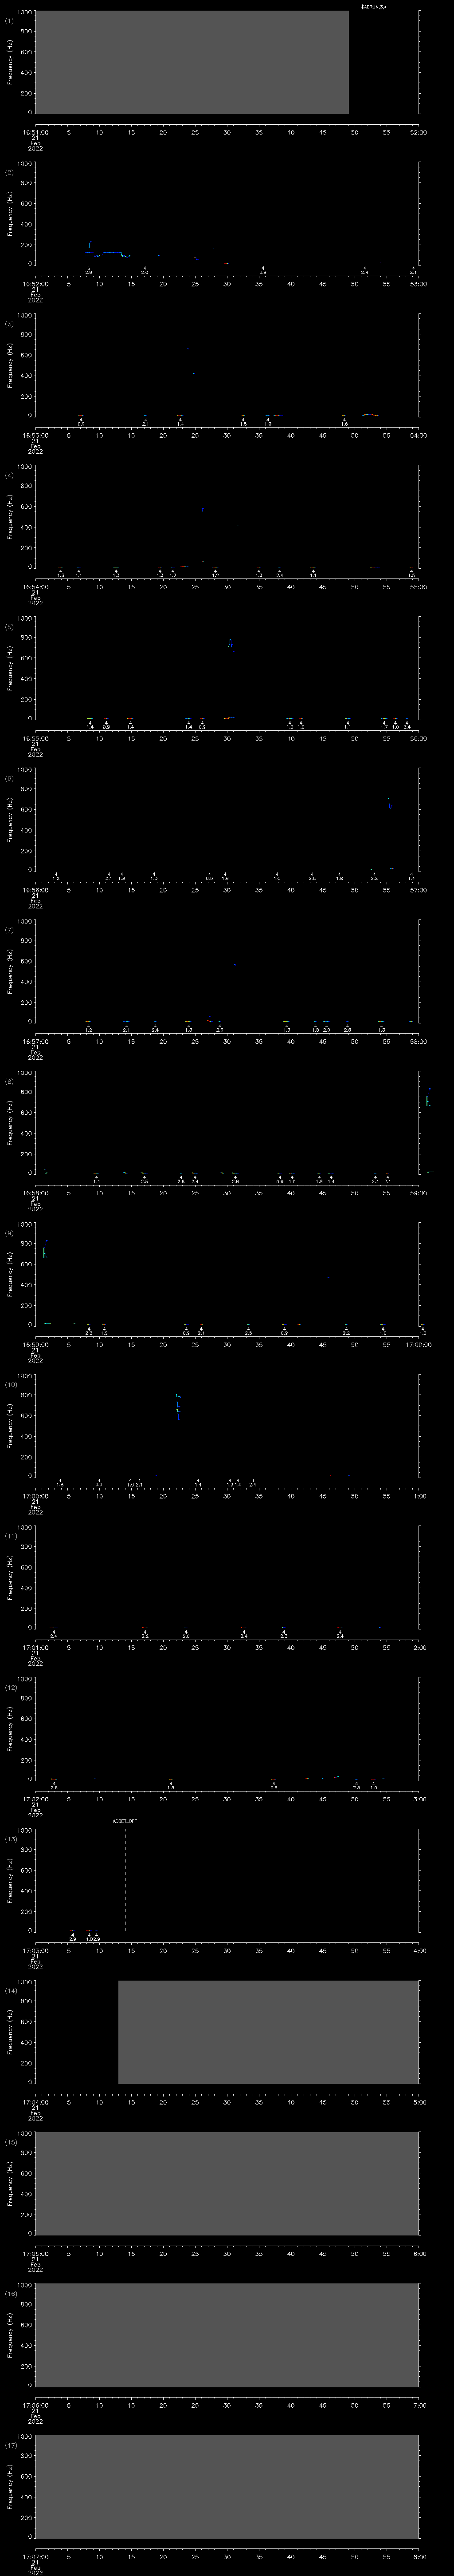Screen dimensions: 454x2576
Task: Select panel number label (9)
Action: coord(9,1233)
